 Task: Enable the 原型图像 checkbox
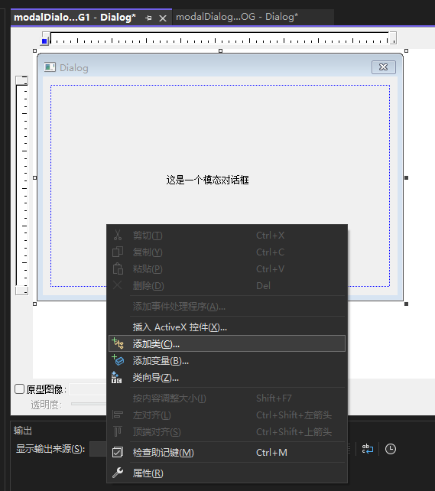click(19, 389)
